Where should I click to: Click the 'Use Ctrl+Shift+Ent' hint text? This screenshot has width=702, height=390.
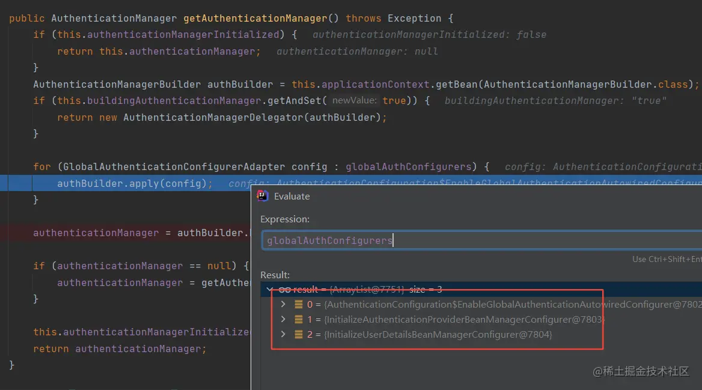(667, 259)
